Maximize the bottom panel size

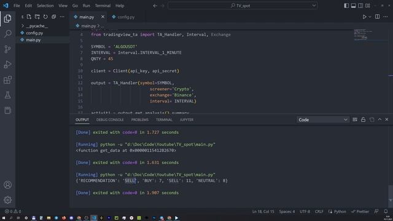379,120
